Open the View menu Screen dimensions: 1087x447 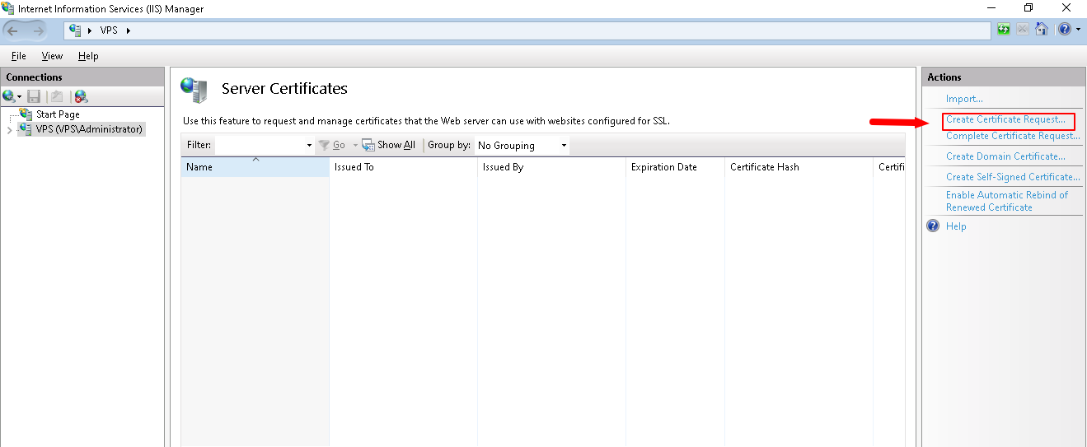[52, 56]
